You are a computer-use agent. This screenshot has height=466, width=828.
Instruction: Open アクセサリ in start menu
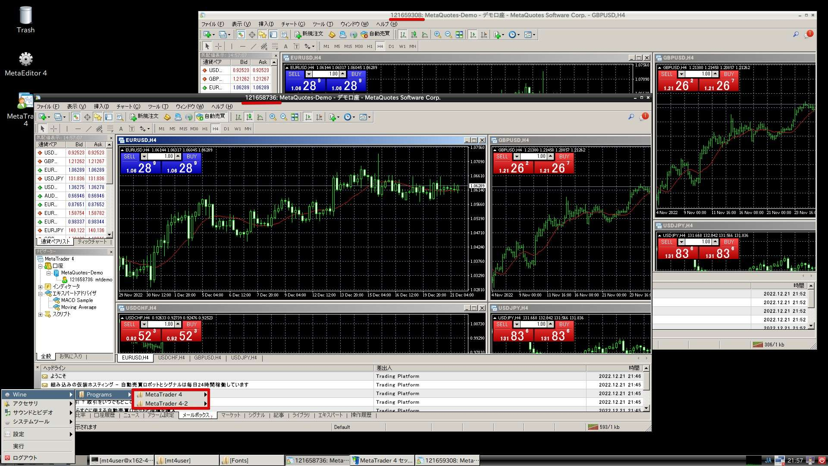pyautogui.click(x=38, y=403)
